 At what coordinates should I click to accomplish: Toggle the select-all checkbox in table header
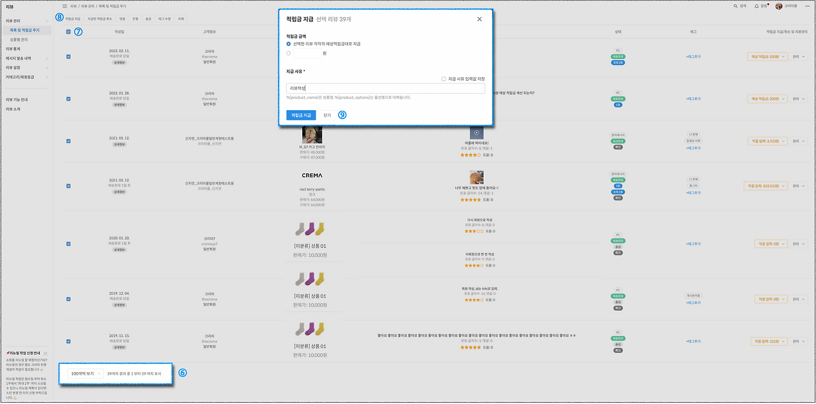pos(68,31)
